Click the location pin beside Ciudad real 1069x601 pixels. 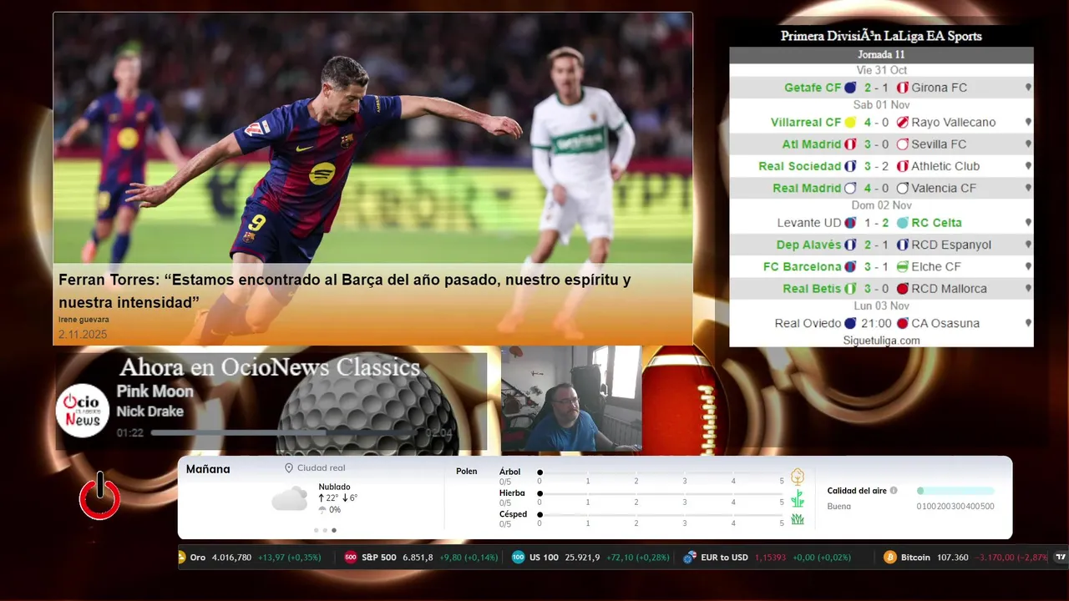coord(289,468)
